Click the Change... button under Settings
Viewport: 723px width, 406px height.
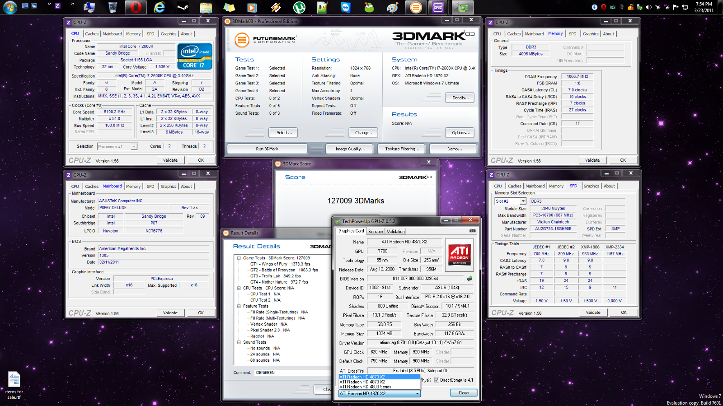[x=364, y=133]
